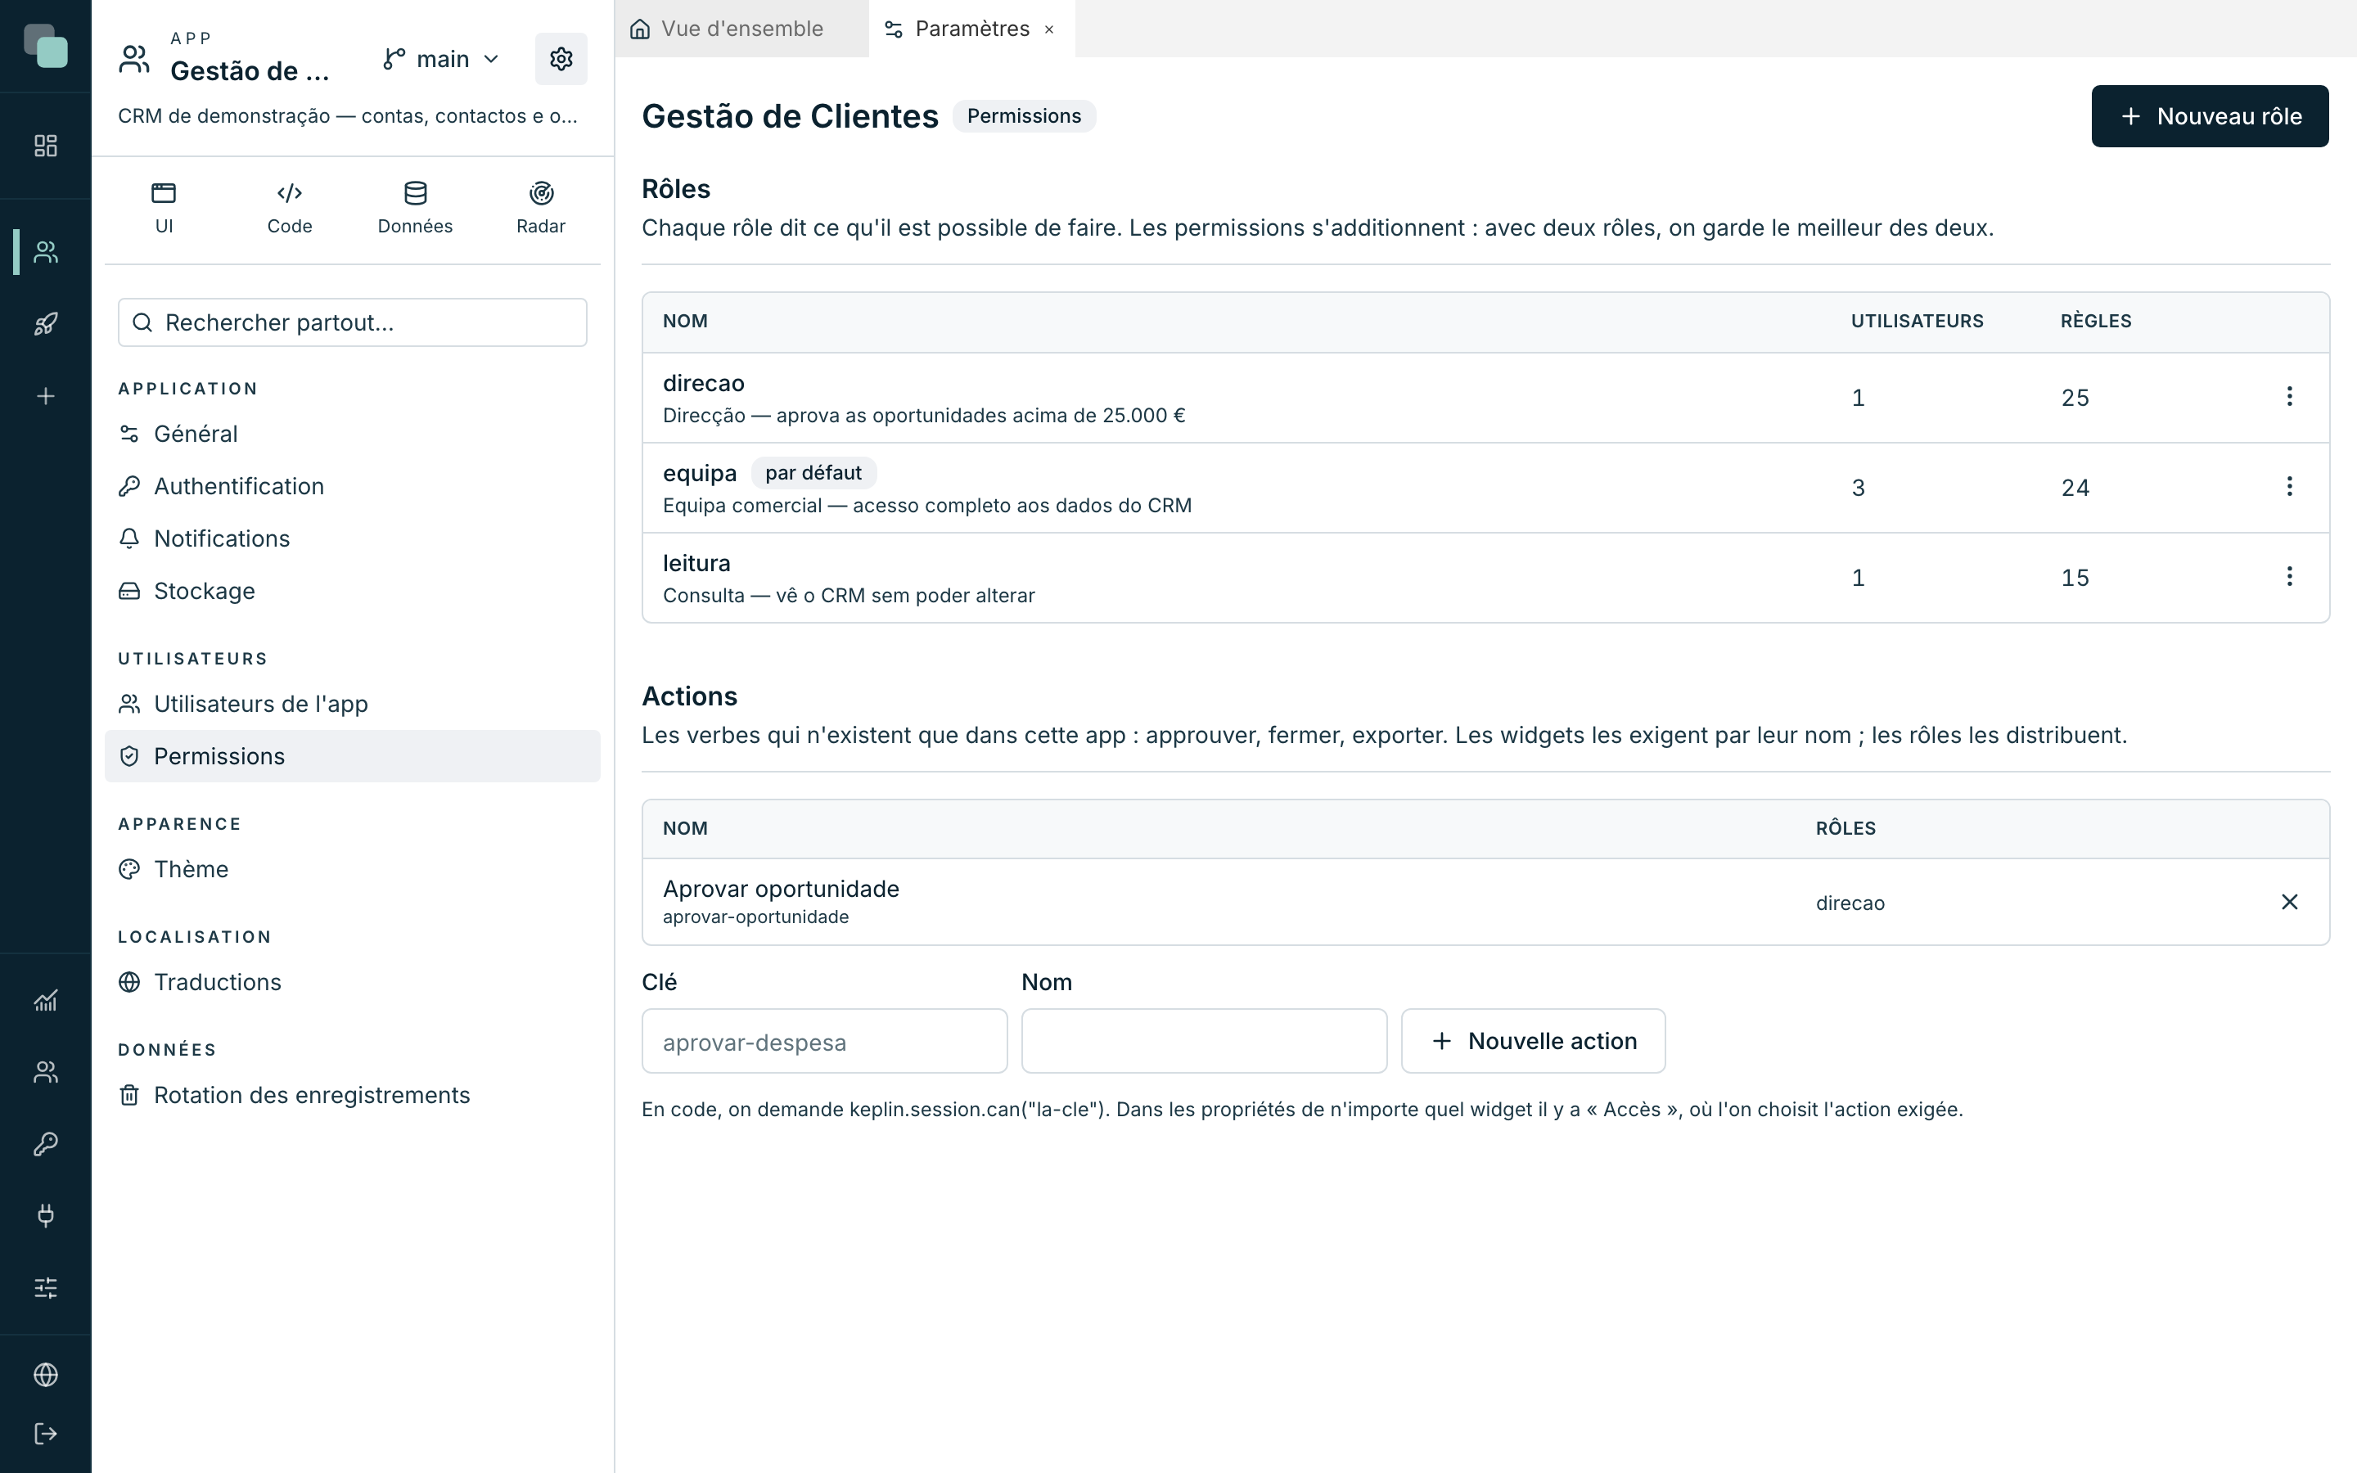Viewport: 2357px width, 1473px height.
Task: Click the direcao role of the action
Action: click(x=1850, y=903)
